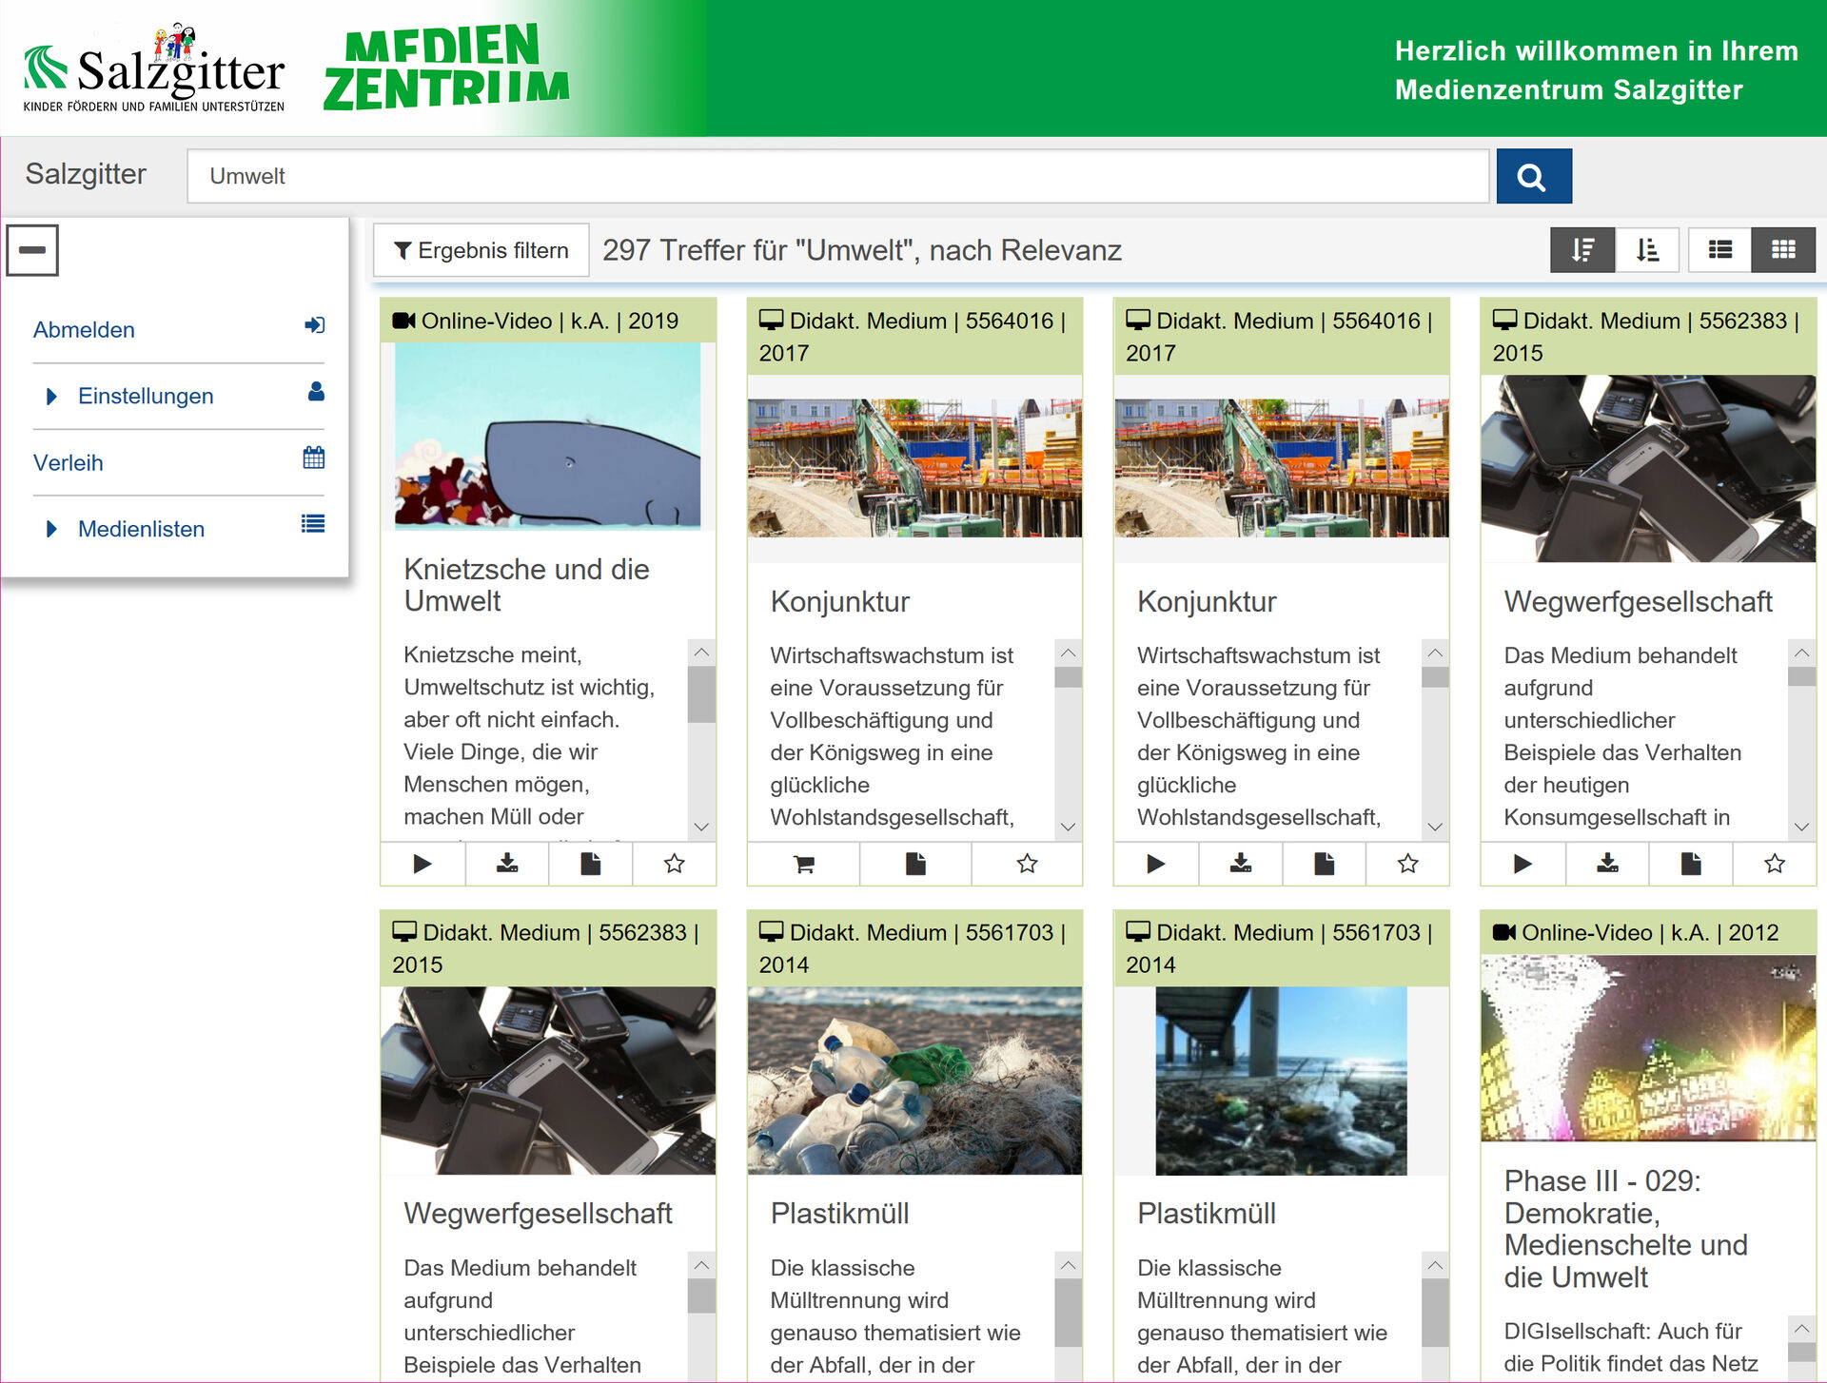
Task: Sort results in ascending order
Action: click(x=1647, y=250)
